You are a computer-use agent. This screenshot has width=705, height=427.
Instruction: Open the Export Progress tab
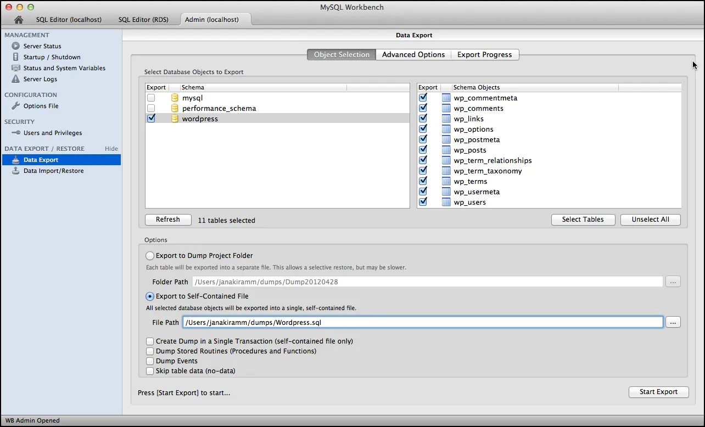click(485, 55)
